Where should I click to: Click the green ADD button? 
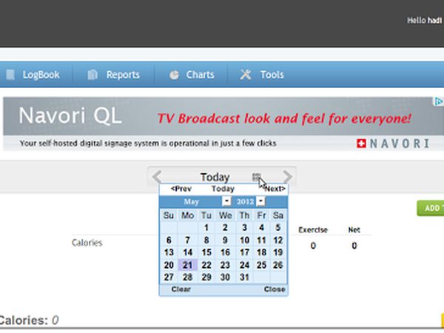pyautogui.click(x=431, y=208)
